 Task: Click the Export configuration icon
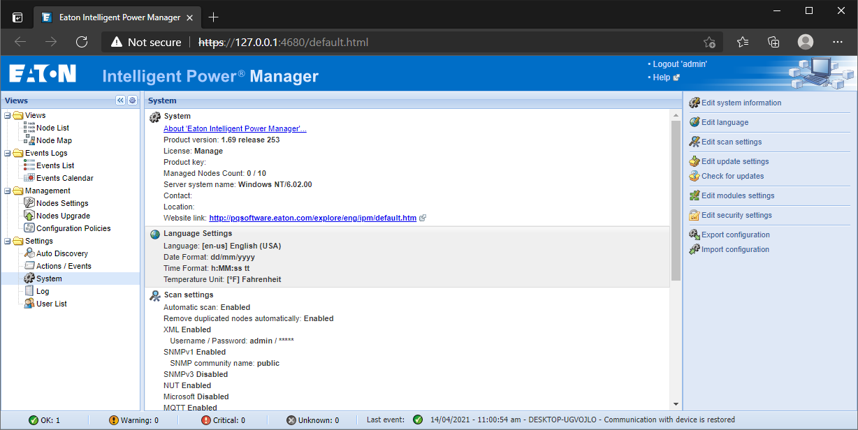[695, 235]
